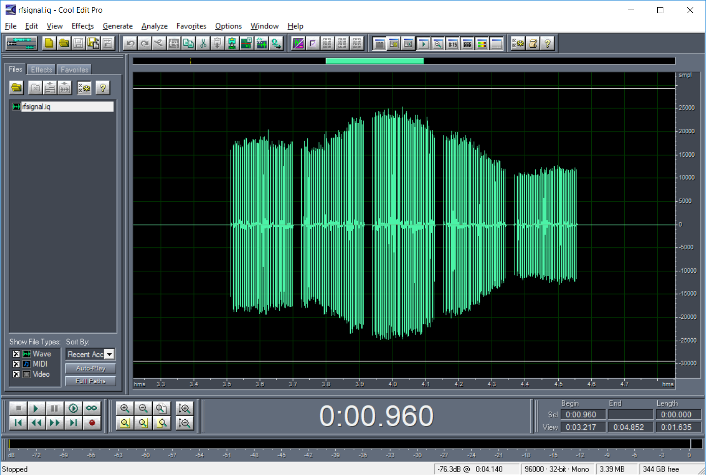
Task: Enable loop playback with the infinity button
Action: point(91,408)
